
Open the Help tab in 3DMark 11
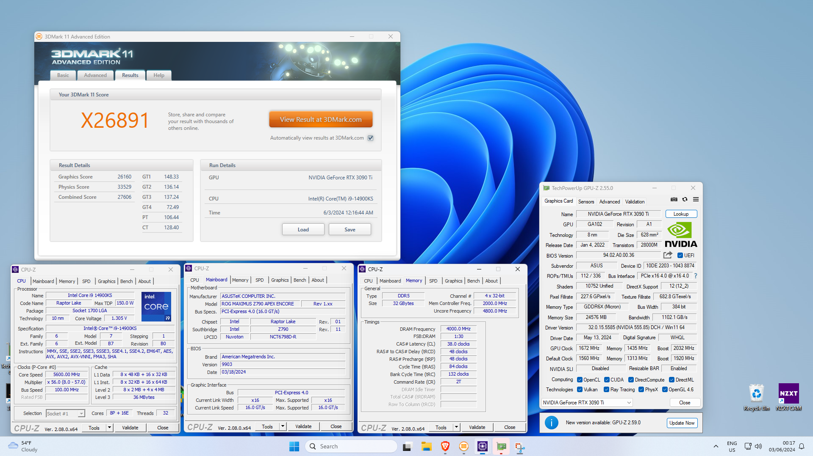pyautogui.click(x=159, y=75)
